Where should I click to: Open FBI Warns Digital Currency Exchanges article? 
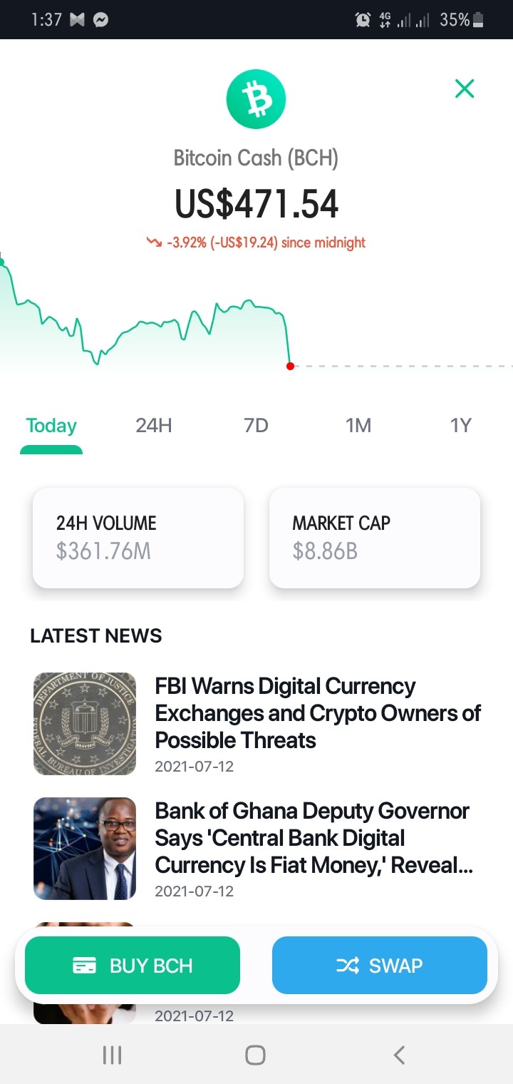(x=318, y=713)
